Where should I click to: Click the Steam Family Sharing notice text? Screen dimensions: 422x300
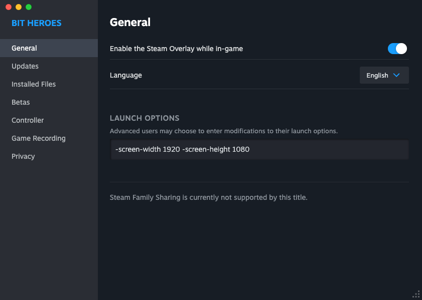pyautogui.click(x=208, y=197)
